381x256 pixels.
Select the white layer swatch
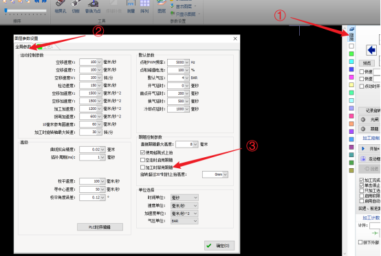(351, 46)
